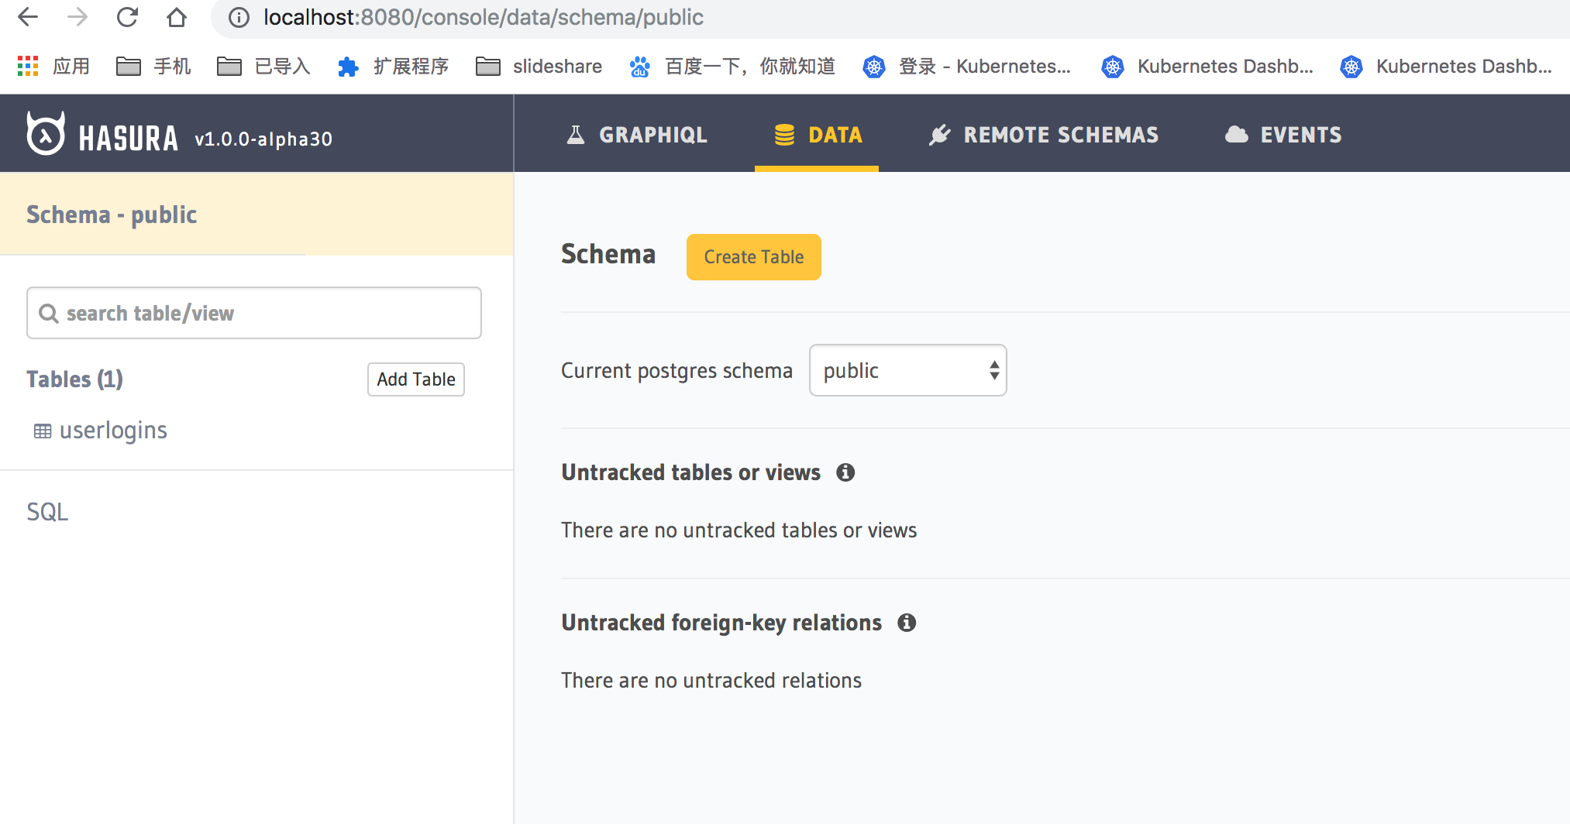
Task: Click the info icon beside Untracked foreign-key relations
Action: (x=907, y=623)
